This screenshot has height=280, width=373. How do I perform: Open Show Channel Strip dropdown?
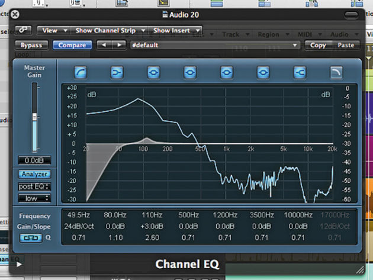110,30
